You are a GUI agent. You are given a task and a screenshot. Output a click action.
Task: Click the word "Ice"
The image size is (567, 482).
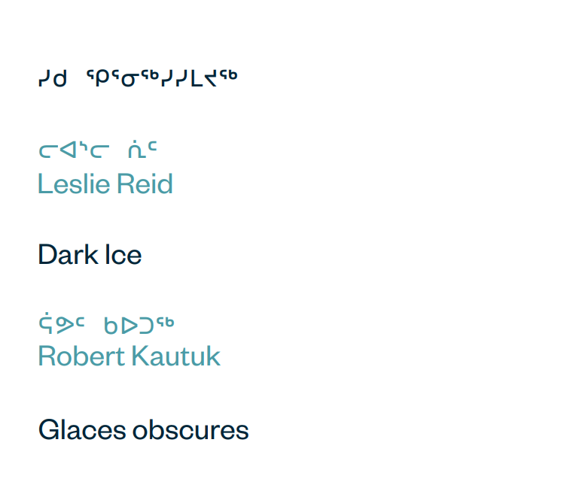click(x=120, y=255)
